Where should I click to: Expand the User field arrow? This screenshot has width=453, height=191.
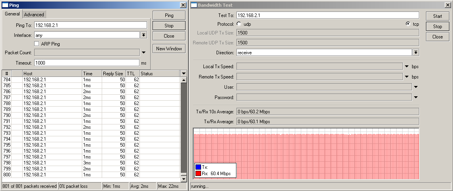[416, 87]
